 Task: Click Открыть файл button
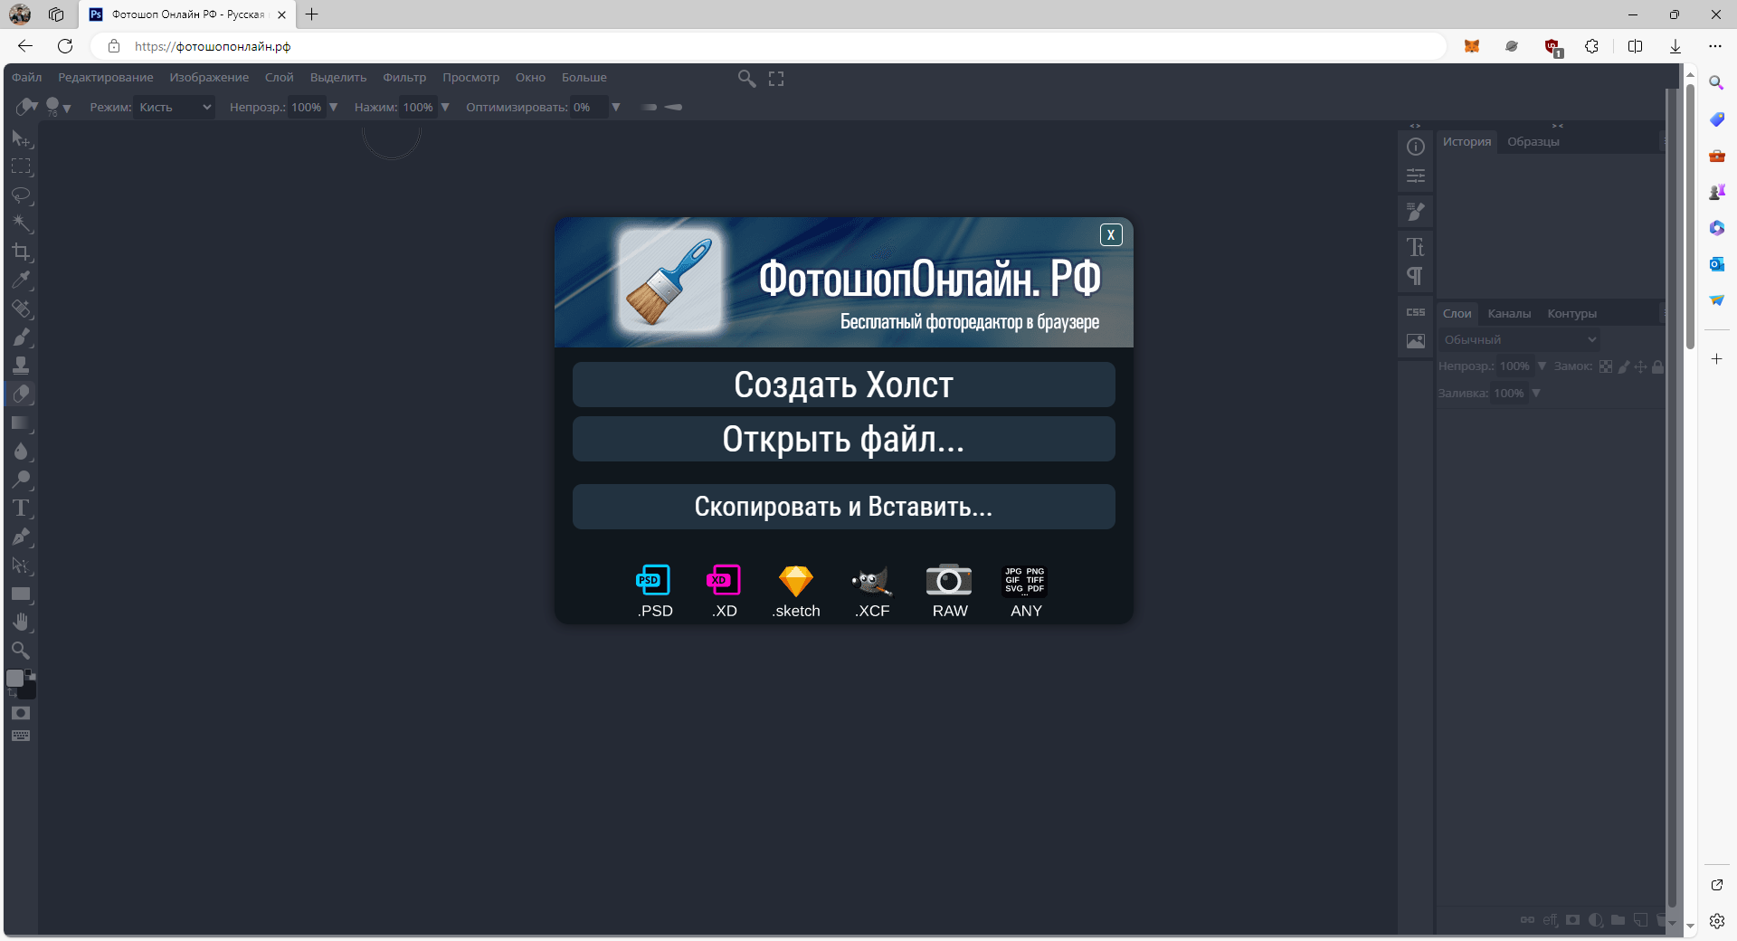click(x=843, y=439)
